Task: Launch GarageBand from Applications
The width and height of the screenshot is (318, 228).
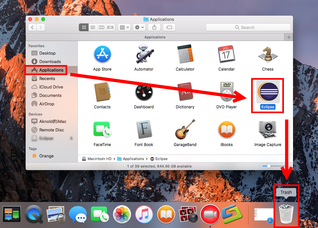Action: [185, 129]
